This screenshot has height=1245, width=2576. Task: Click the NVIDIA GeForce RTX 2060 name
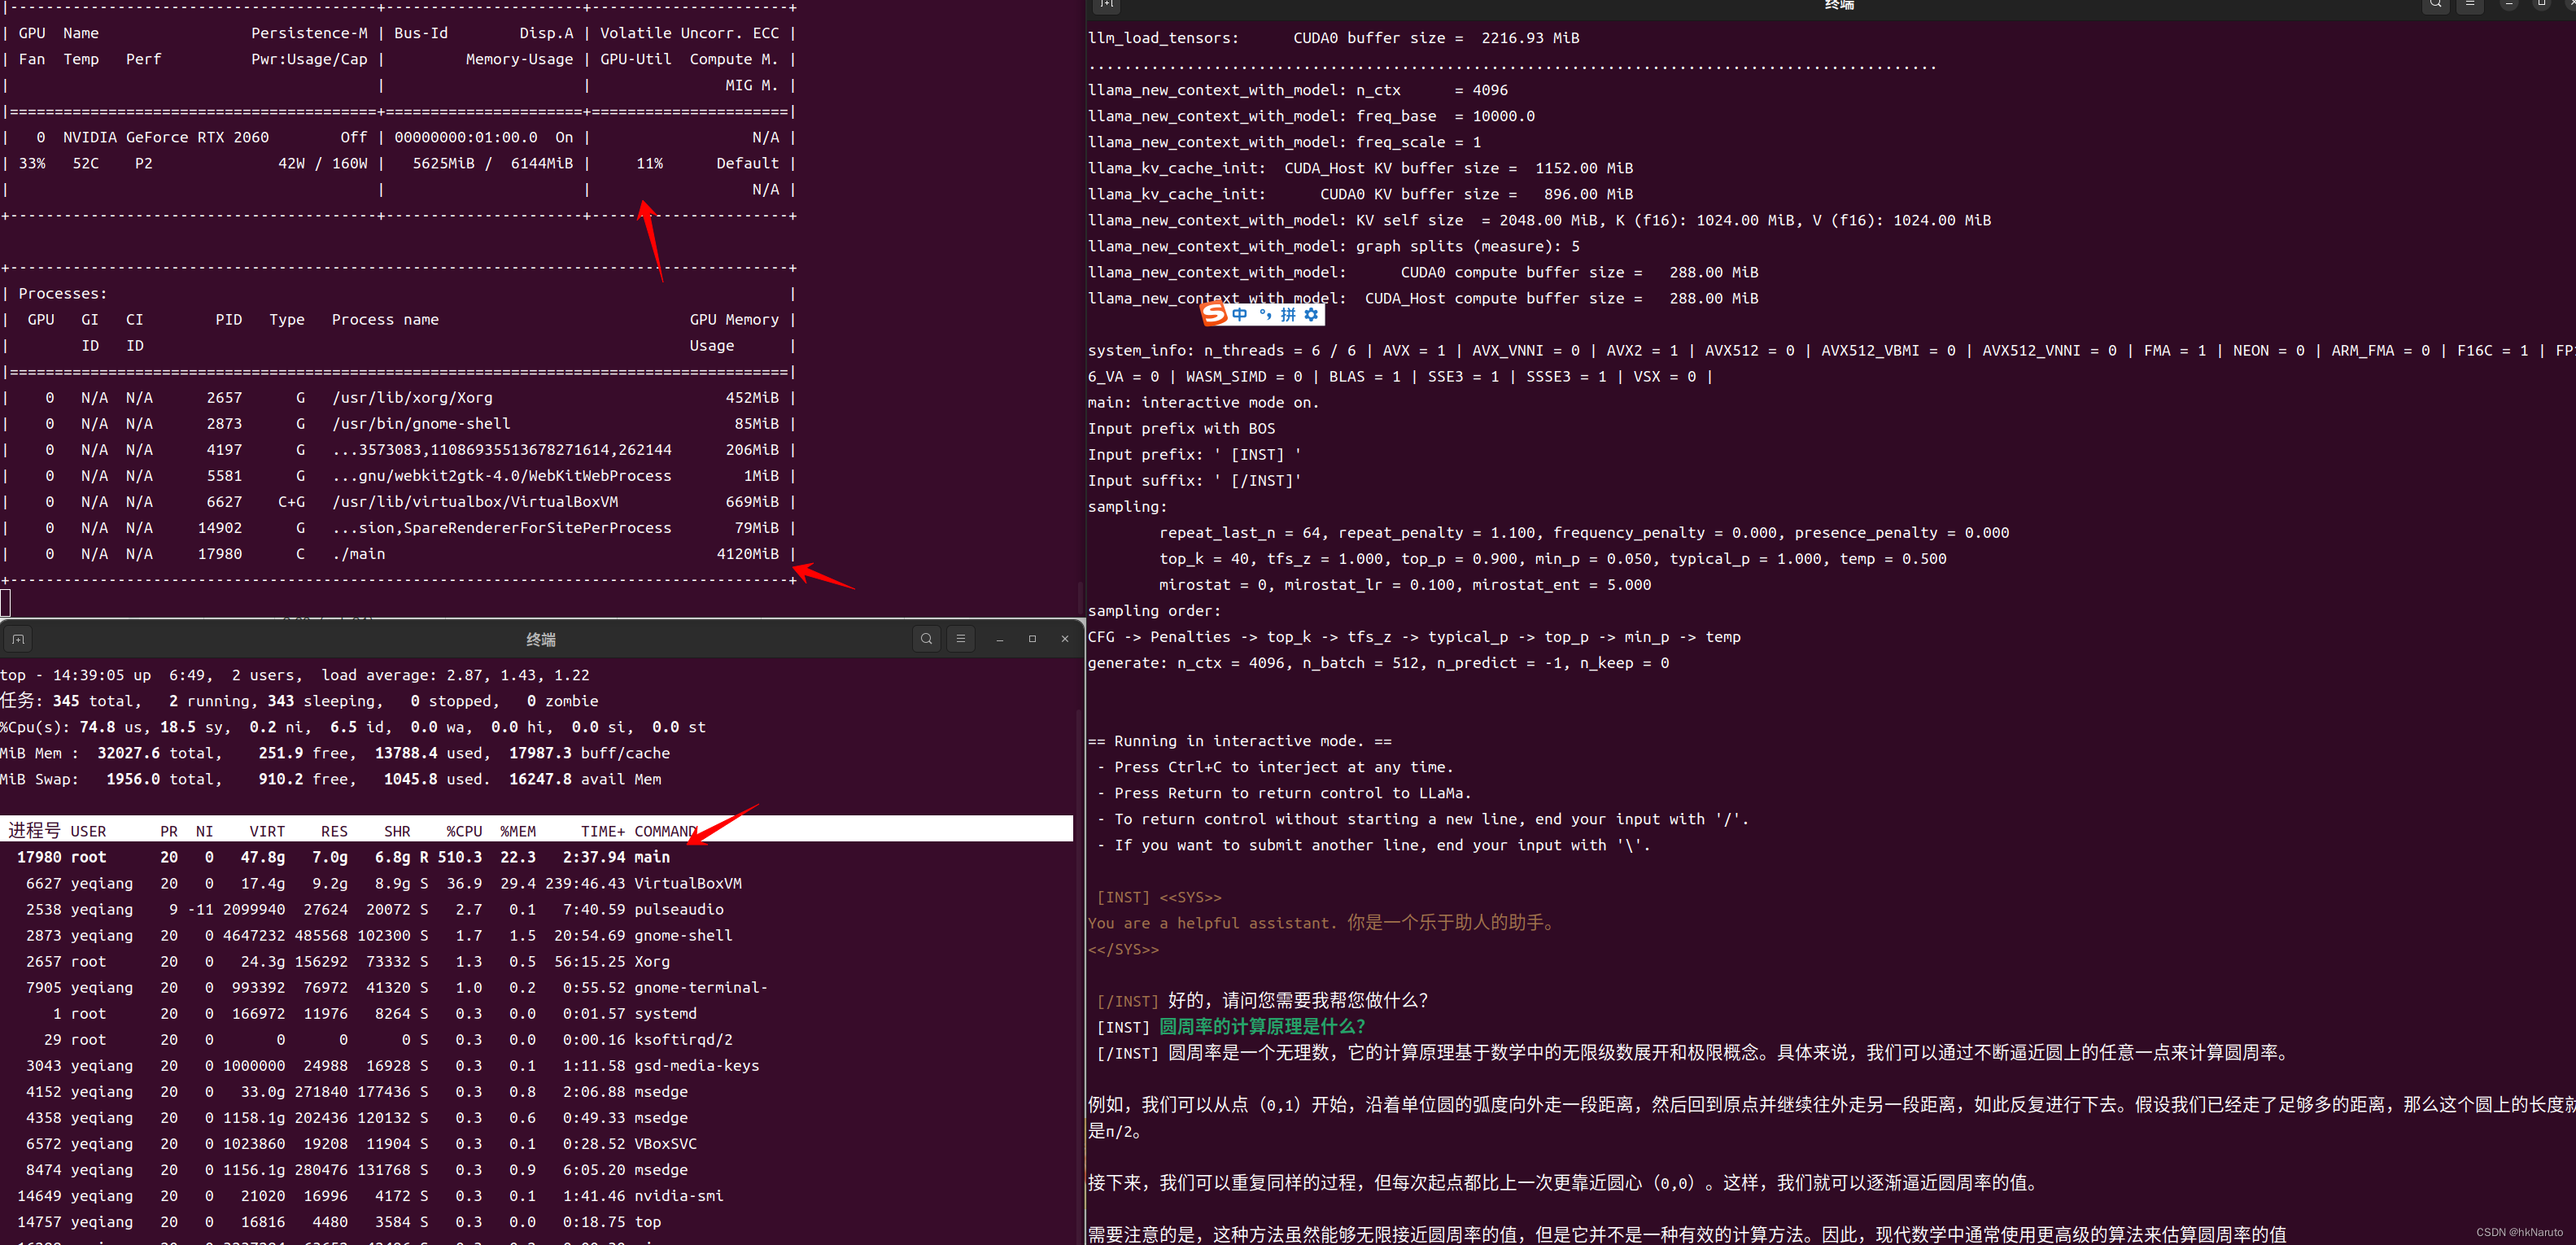(x=166, y=137)
